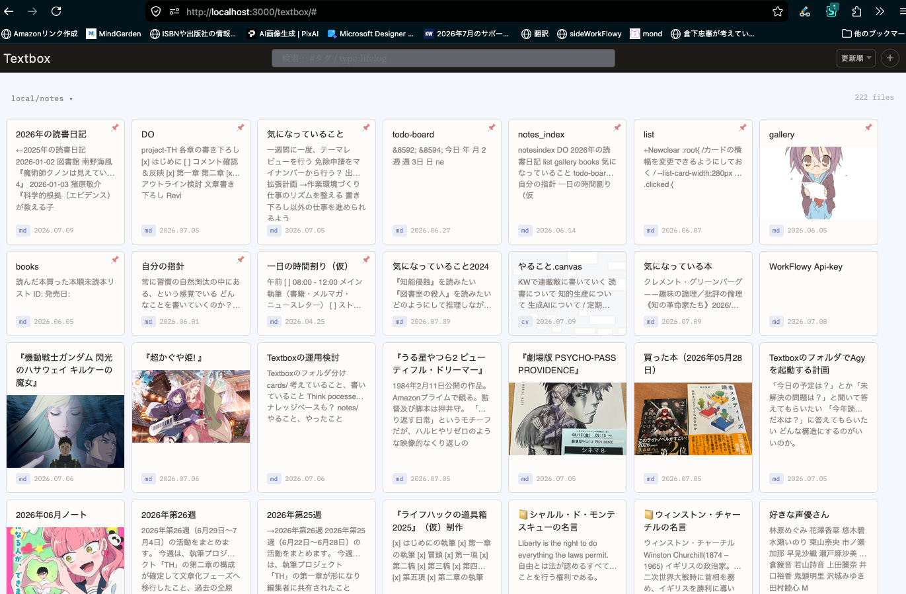Open the 『ライフハックの道具箱2025』（仮）制作 note

tap(440, 521)
